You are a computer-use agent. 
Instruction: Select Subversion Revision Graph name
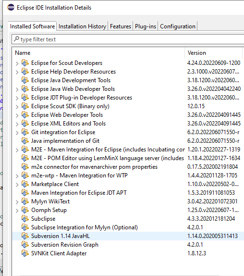tap(65, 244)
